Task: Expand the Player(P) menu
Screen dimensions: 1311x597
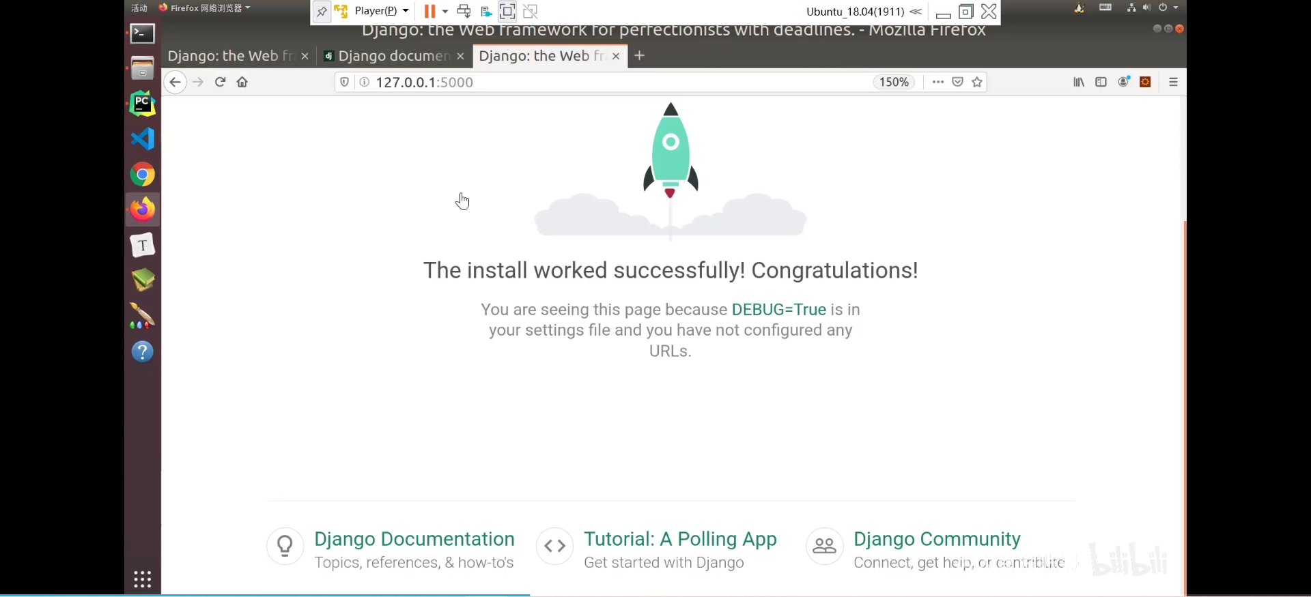Action: click(382, 11)
